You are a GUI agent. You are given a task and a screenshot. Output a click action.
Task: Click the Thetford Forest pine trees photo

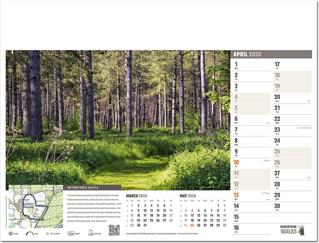118,120
